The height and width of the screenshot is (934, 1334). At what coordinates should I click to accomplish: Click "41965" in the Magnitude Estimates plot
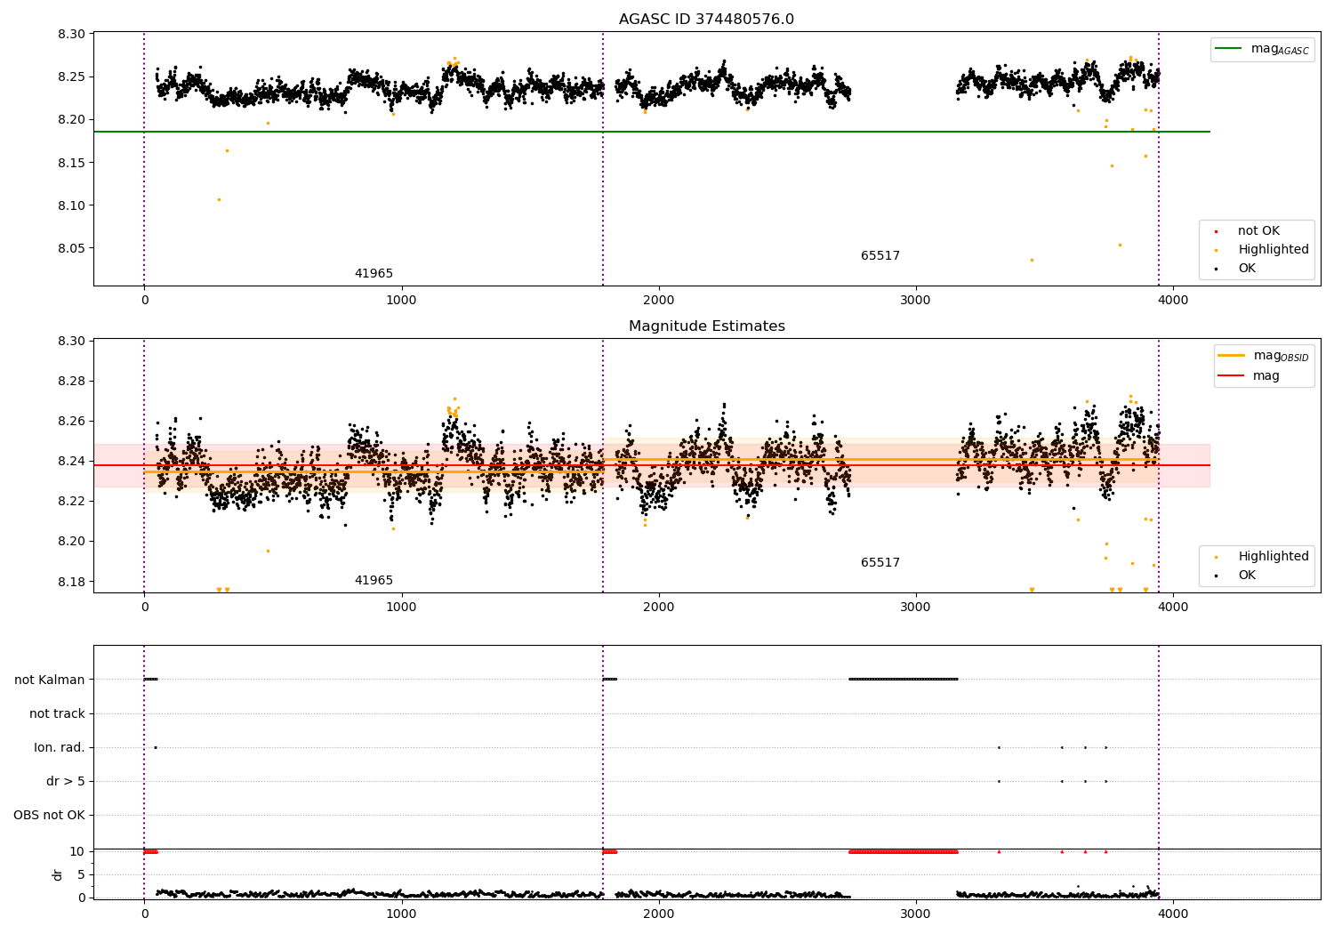pyautogui.click(x=374, y=581)
